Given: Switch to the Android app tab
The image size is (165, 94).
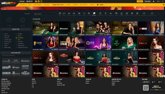Looking at the screenshot, I should [x=146, y=82].
